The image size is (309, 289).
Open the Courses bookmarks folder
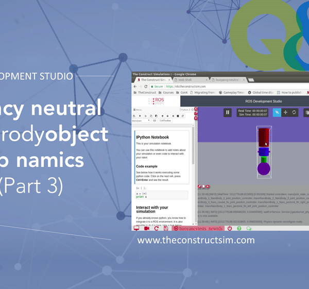pos(166,92)
